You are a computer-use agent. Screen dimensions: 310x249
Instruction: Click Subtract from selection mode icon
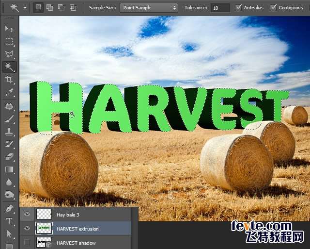click(62, 8)
